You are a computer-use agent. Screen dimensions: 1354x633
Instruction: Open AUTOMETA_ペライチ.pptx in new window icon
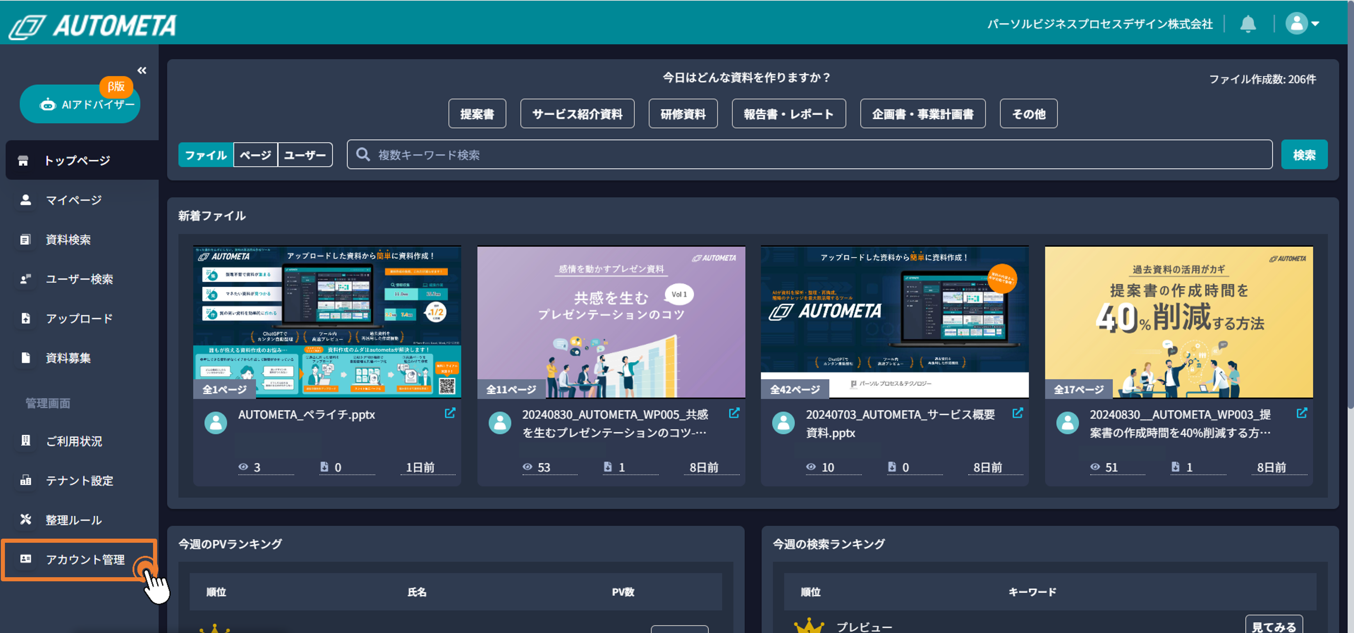point(450,413)
